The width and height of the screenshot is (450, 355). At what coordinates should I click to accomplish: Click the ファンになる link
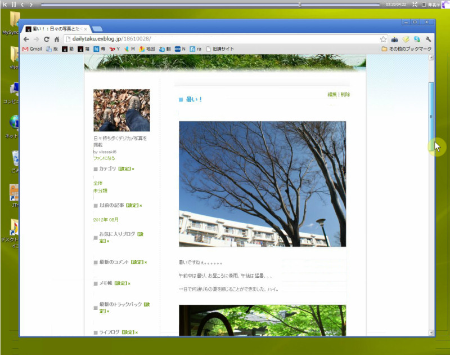point(104,158)
